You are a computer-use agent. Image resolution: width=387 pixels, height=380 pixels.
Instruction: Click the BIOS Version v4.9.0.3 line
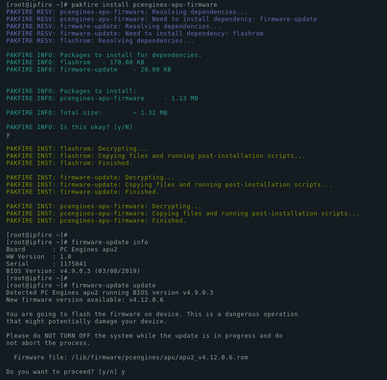pos(73,271)
